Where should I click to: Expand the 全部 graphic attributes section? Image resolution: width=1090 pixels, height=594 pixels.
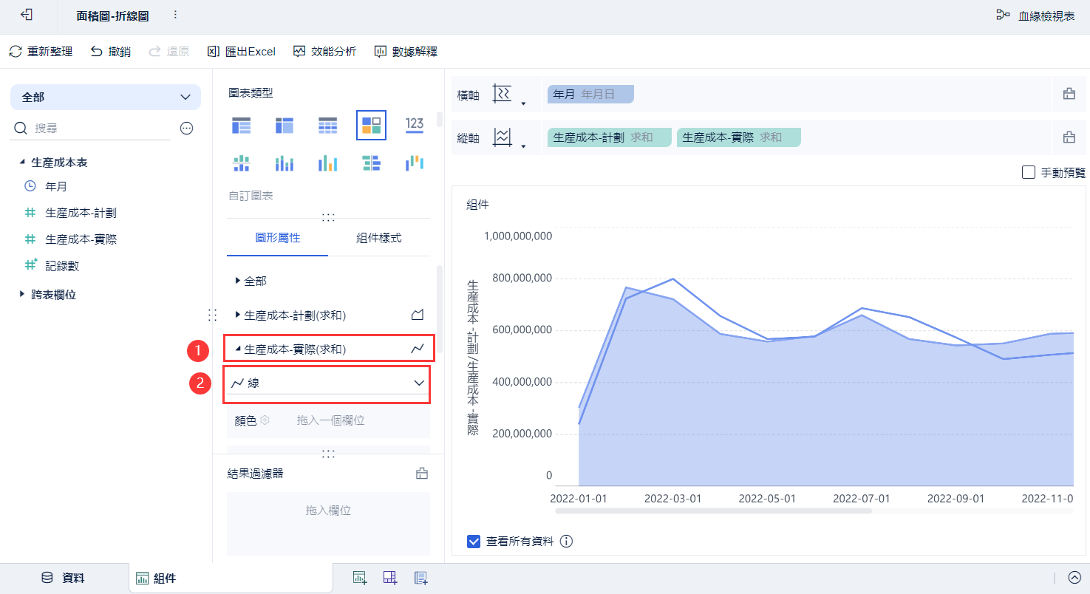pos(238,281)
